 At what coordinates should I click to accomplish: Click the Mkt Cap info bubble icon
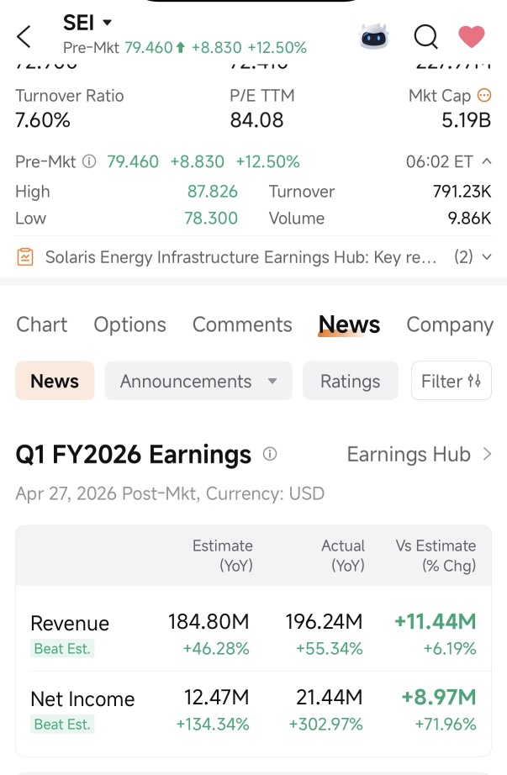click(x=483, y=95)
